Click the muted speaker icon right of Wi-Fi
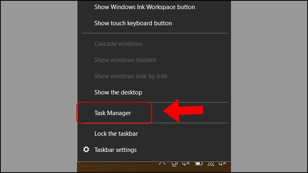The height and width of the screenshot is (173, 308). click(223, 164)
